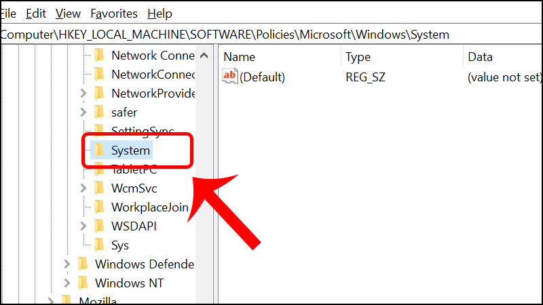Expand the Windows Defender key
This screenshot has width=543, height=305.
67,264
